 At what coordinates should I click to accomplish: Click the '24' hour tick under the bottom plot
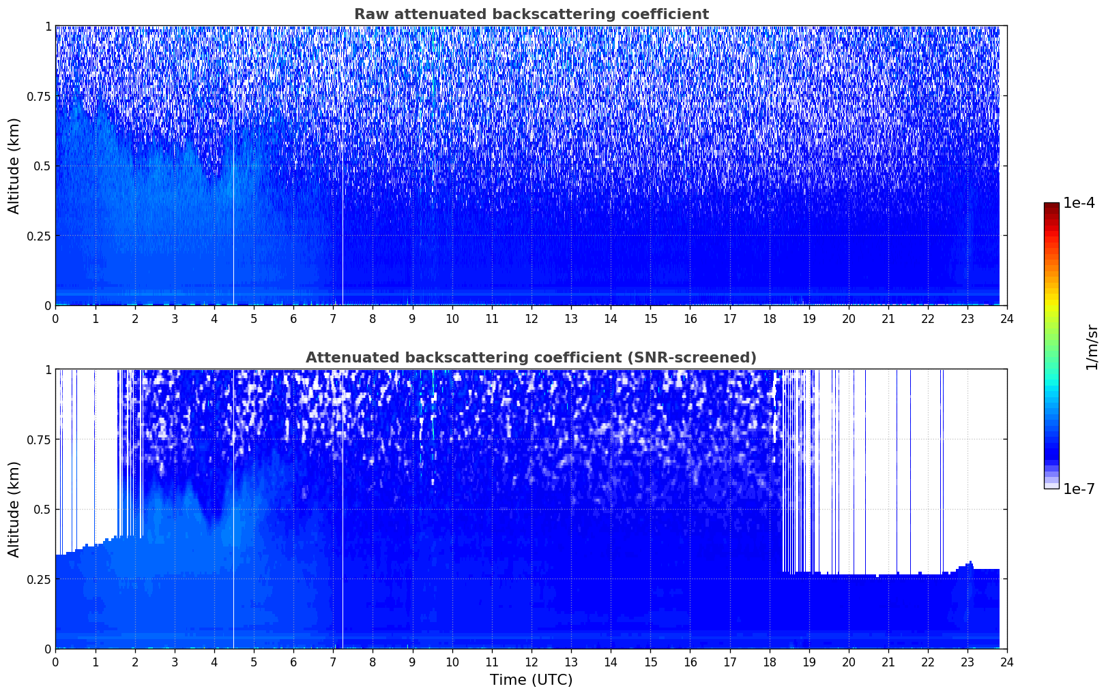(1007, 662)
